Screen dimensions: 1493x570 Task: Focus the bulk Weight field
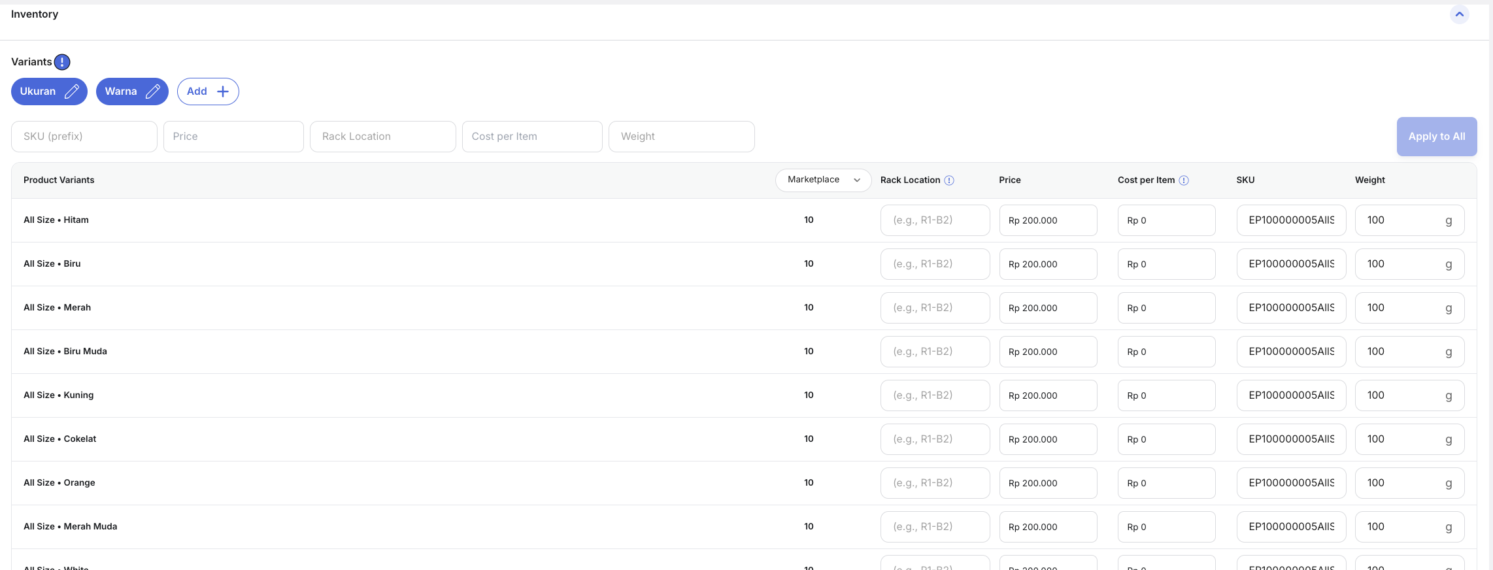click(682, 137)
